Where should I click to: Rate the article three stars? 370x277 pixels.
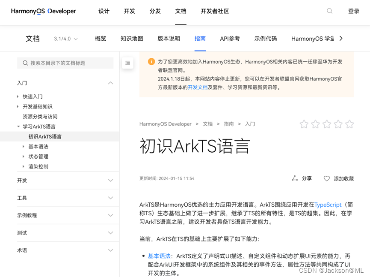(x=326, y=124)
